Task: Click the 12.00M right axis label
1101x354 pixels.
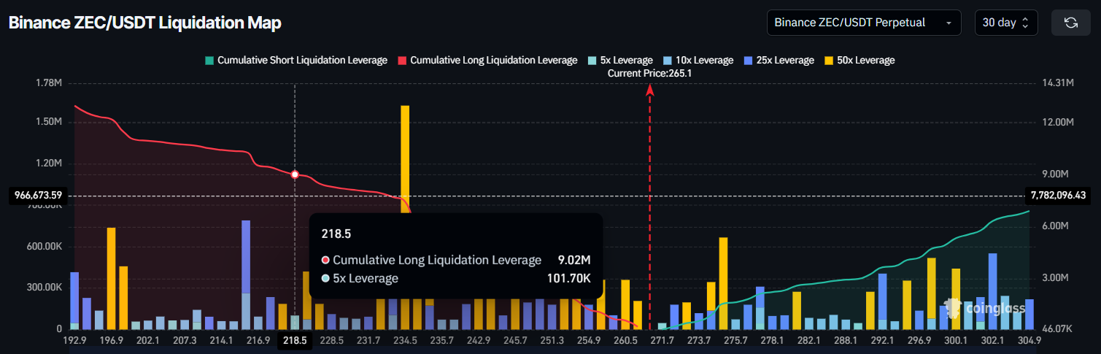Action: point(1059,121)
